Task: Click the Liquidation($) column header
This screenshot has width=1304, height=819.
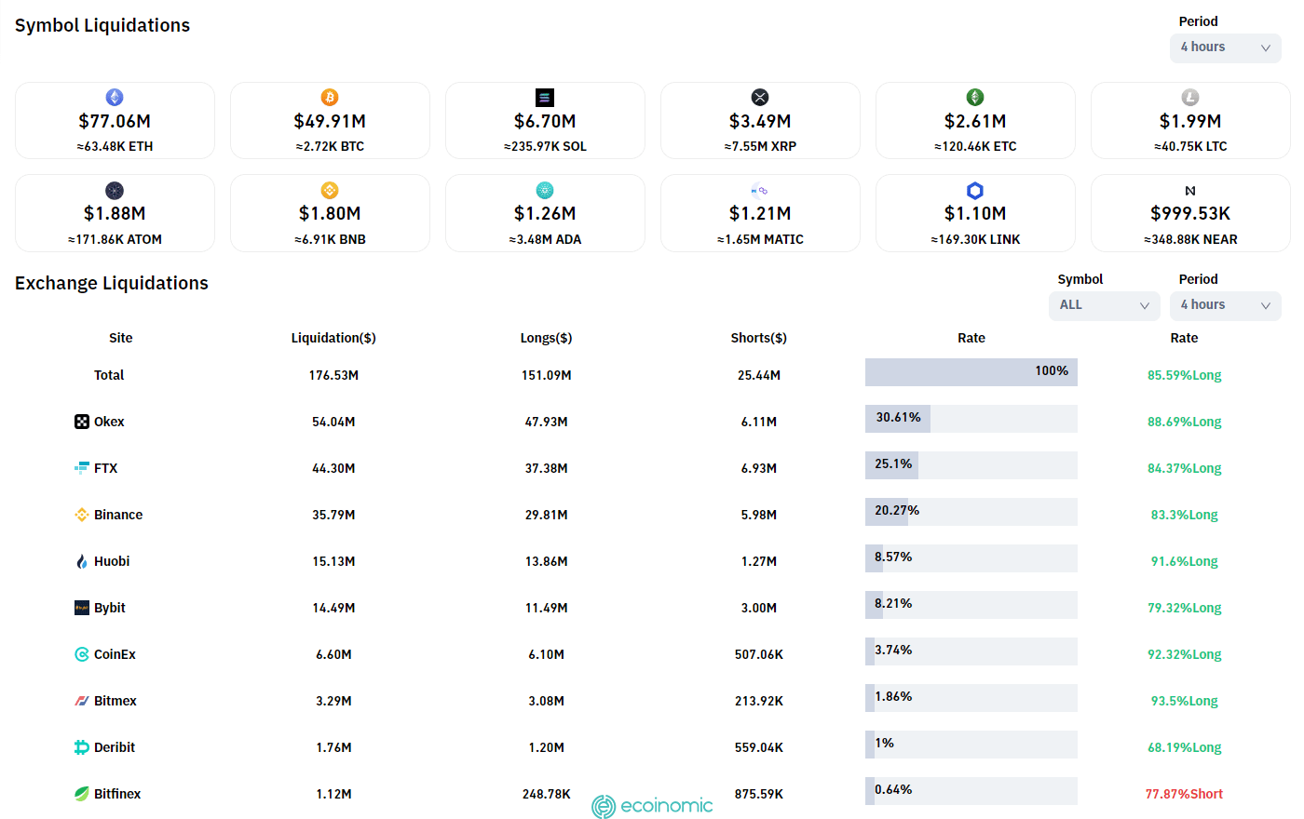Action: tap(333, 338)
